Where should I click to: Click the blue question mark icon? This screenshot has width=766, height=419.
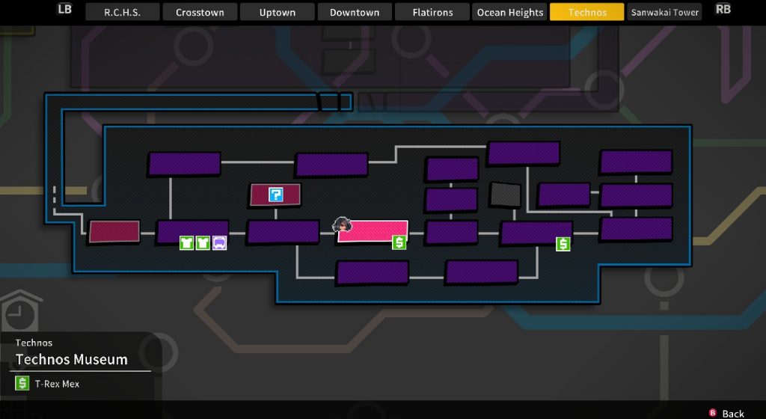pyautogui.click(x=275, y=195)
